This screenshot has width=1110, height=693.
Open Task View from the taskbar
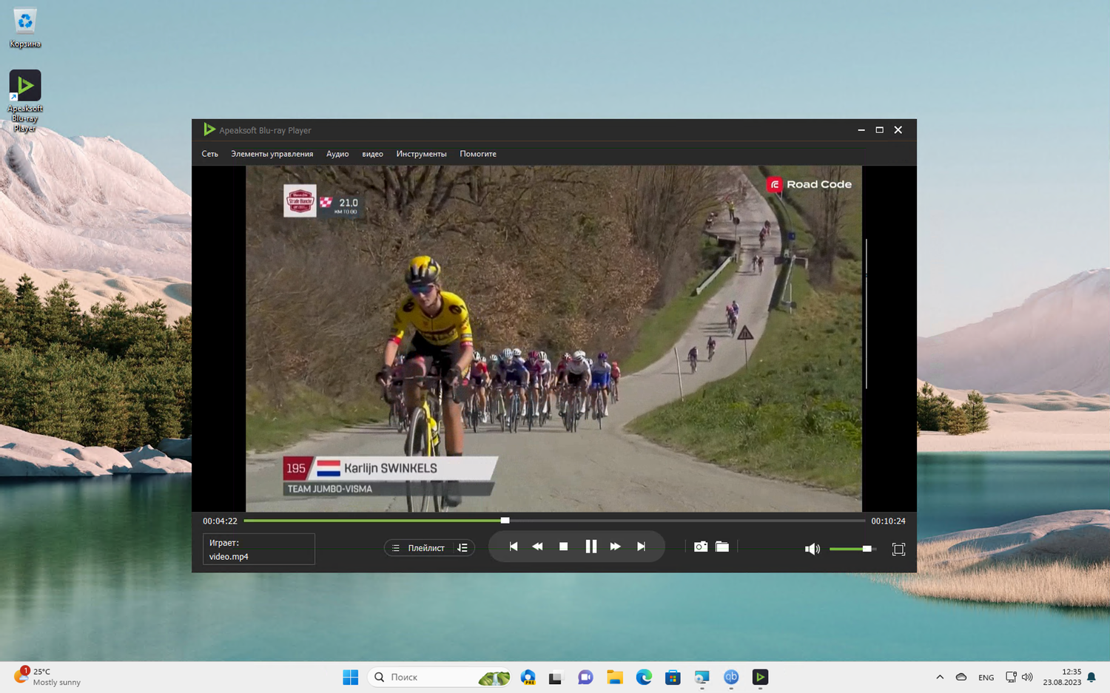tap(556, 677)
